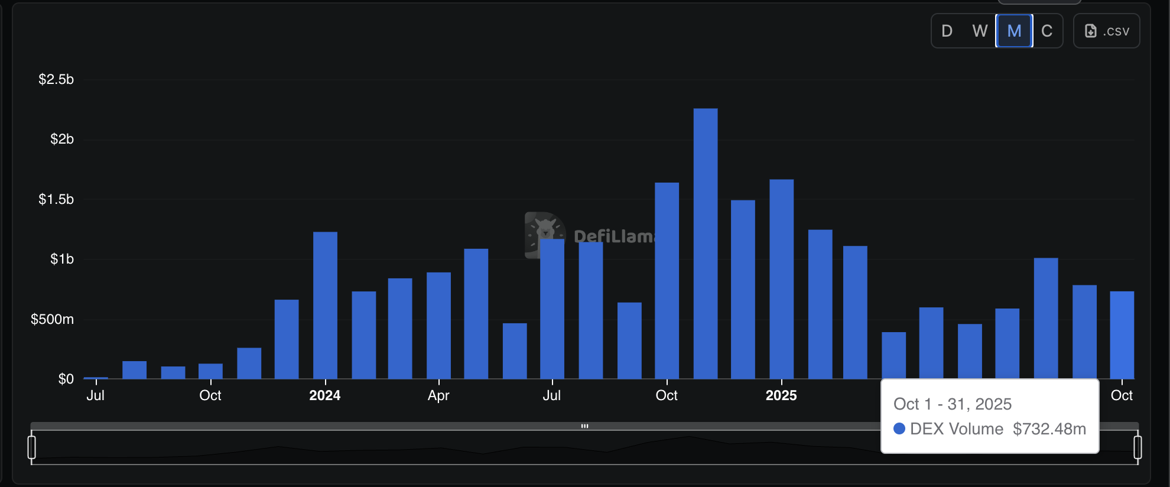Download the chart data as .csv
Viewport: 1170px width, 487px height.
click(1106, 31)
